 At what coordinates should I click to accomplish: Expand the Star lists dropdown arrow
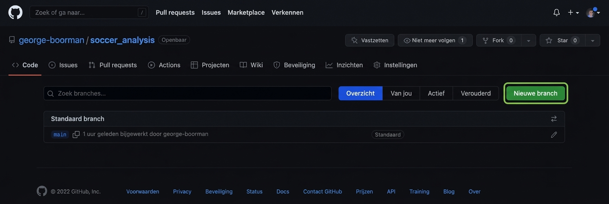click(592, 41)
